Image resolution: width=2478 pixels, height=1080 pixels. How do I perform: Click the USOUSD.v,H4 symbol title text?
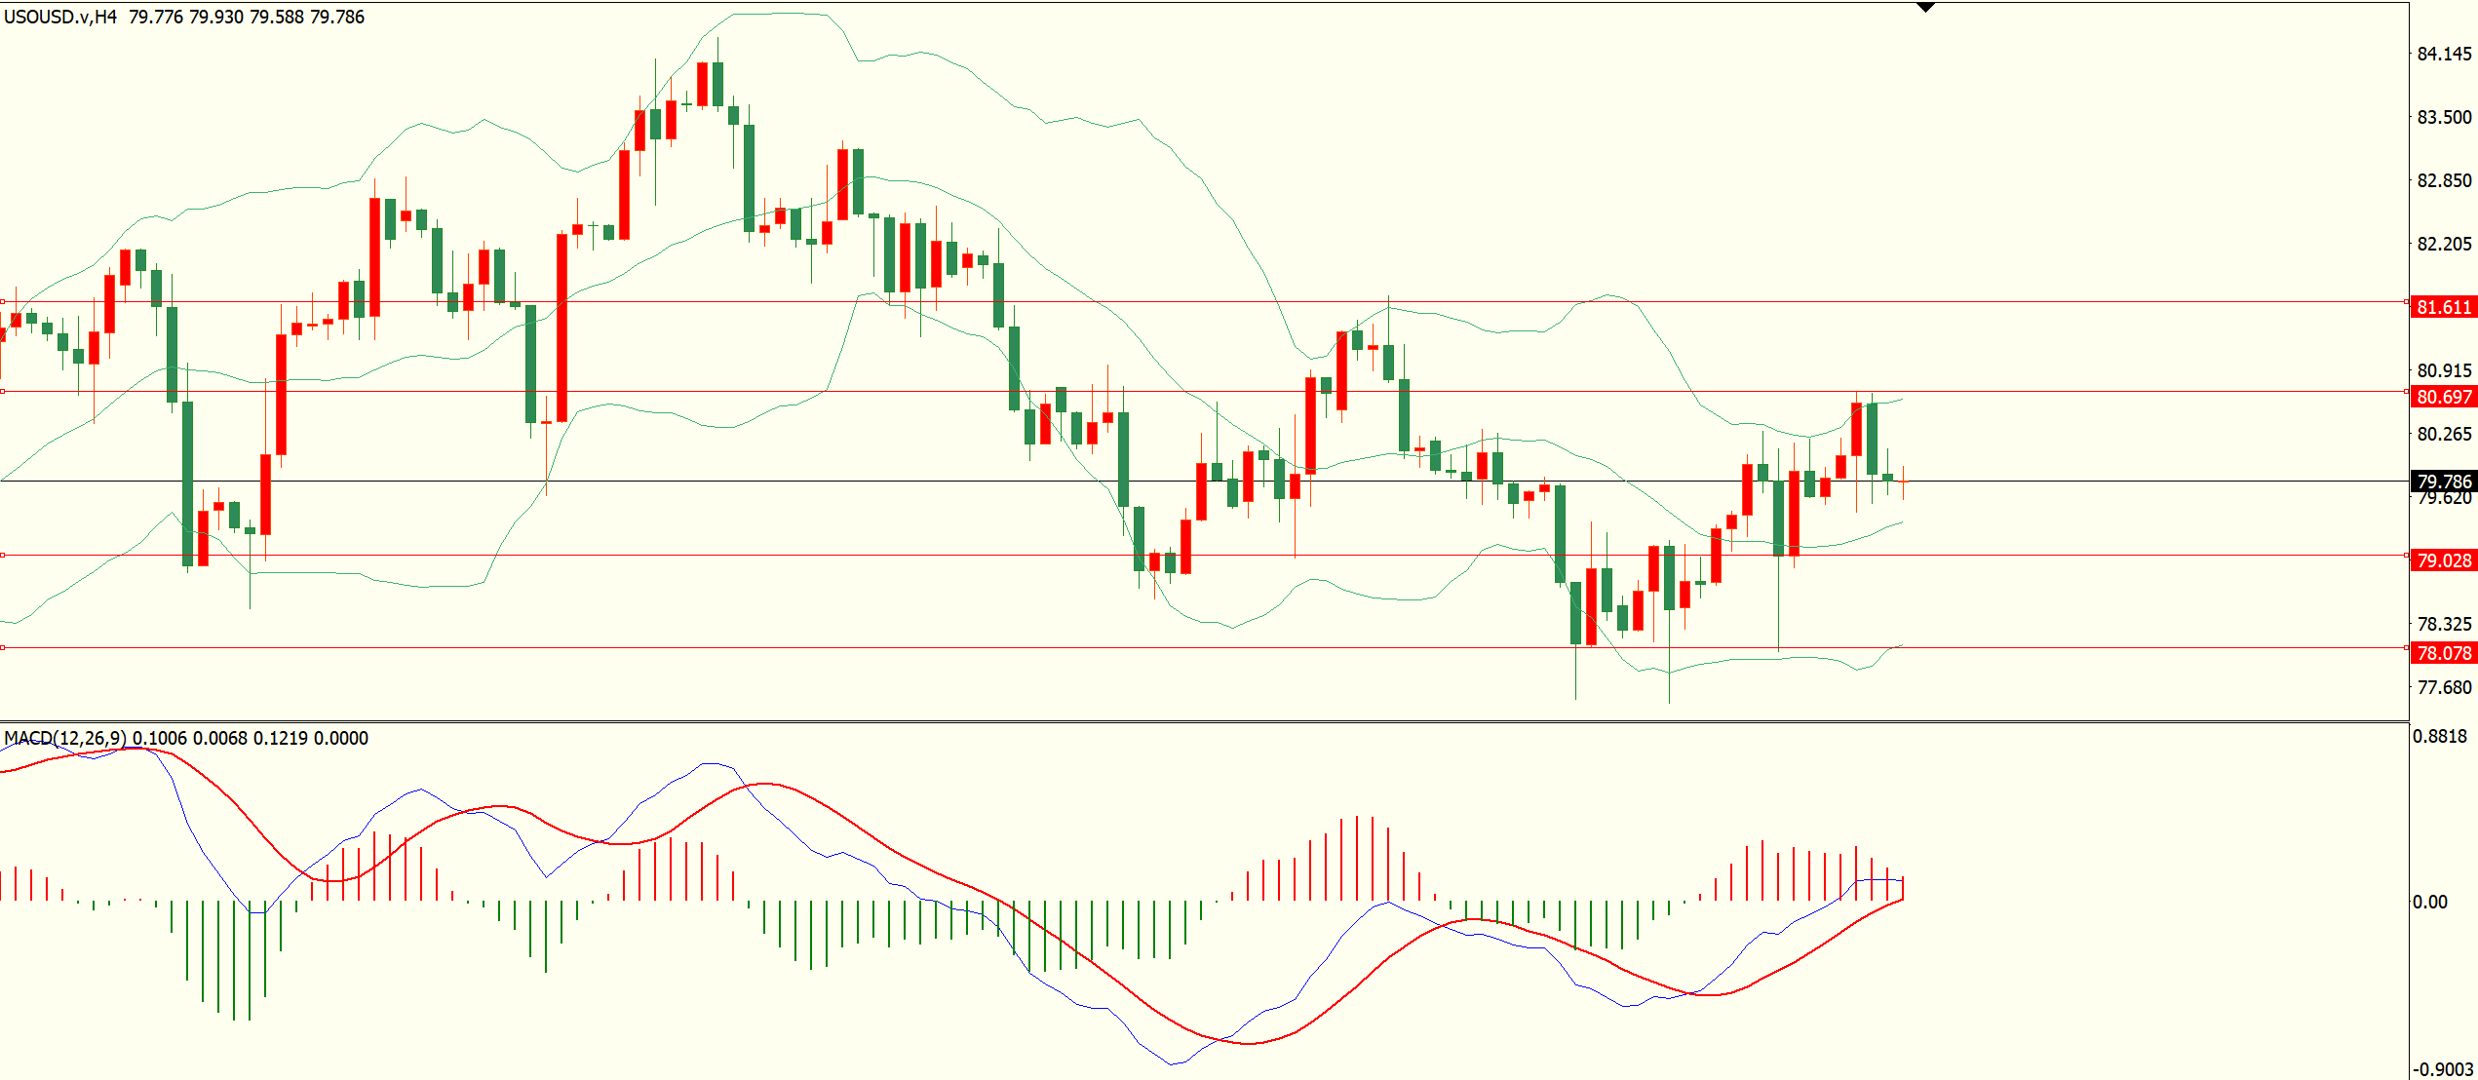coord(60,17)
